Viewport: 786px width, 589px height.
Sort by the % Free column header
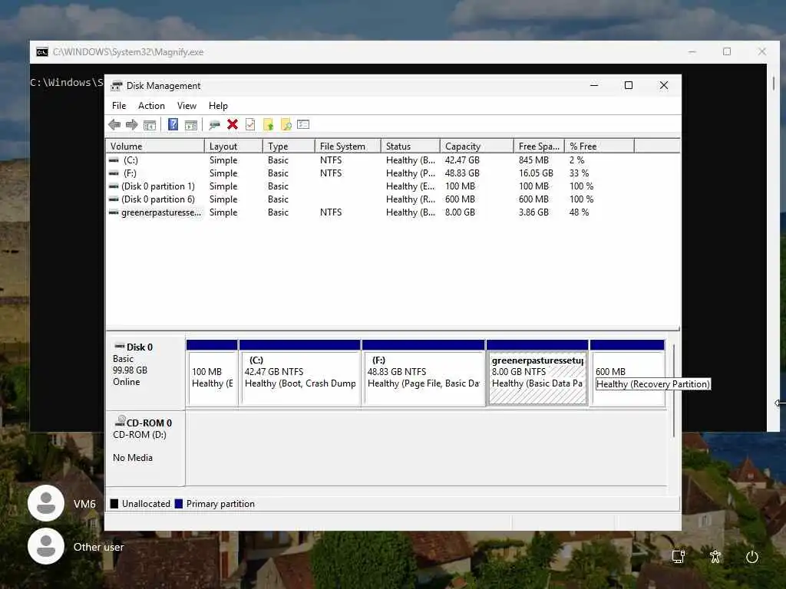click(x=599, y=146)
